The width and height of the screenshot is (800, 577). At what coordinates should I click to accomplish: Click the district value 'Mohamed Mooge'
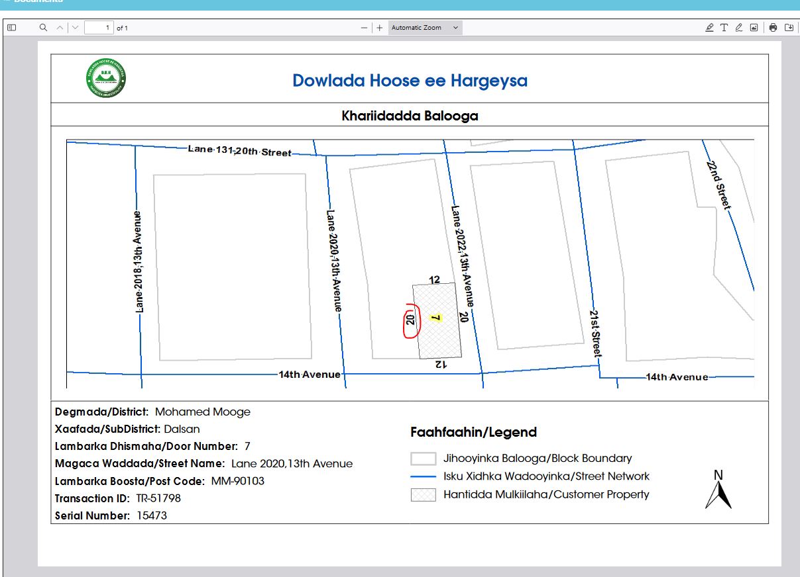pos(203,412)
